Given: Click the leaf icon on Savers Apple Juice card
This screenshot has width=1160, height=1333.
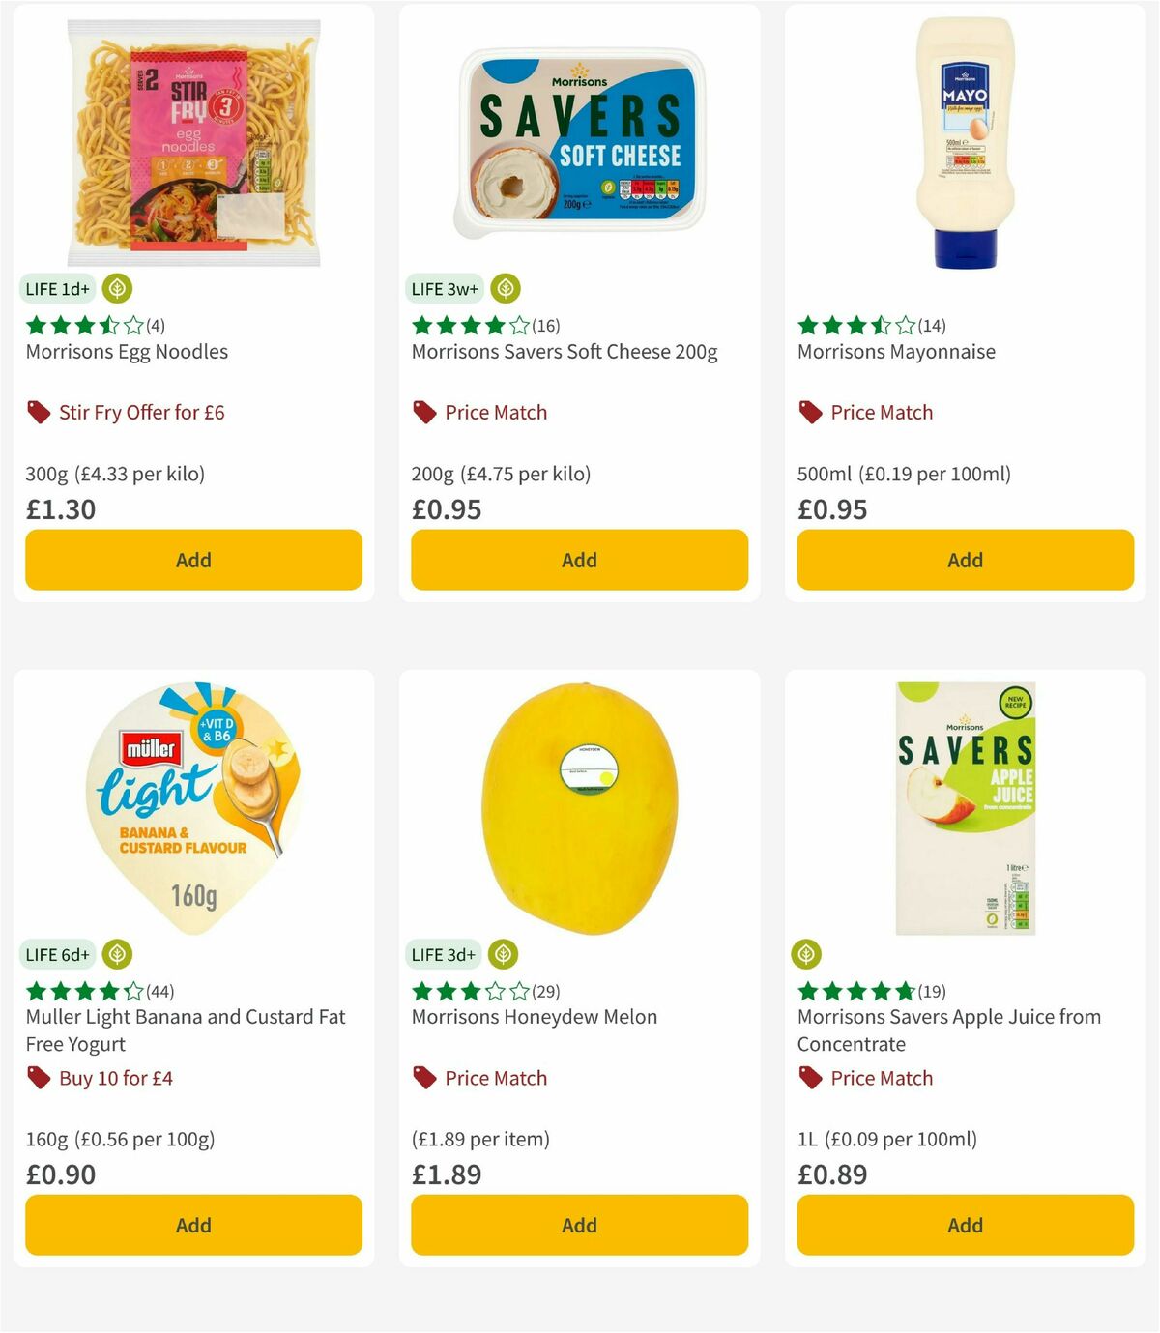Looking at the screenshot, I should point(808,954).
